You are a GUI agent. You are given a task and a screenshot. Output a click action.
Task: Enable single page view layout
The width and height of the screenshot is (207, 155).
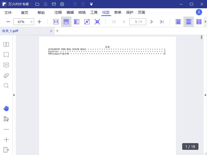pos(178,22)
